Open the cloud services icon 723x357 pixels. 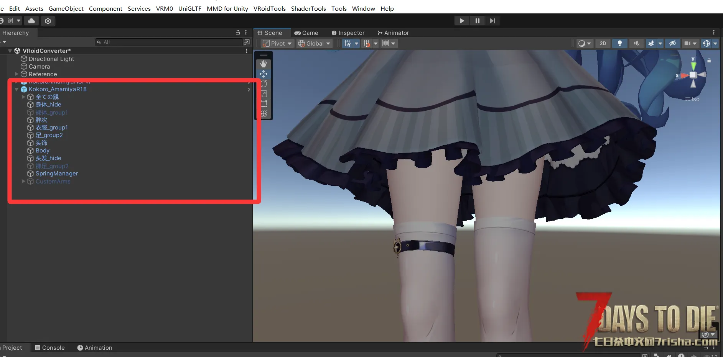point(31,21)
